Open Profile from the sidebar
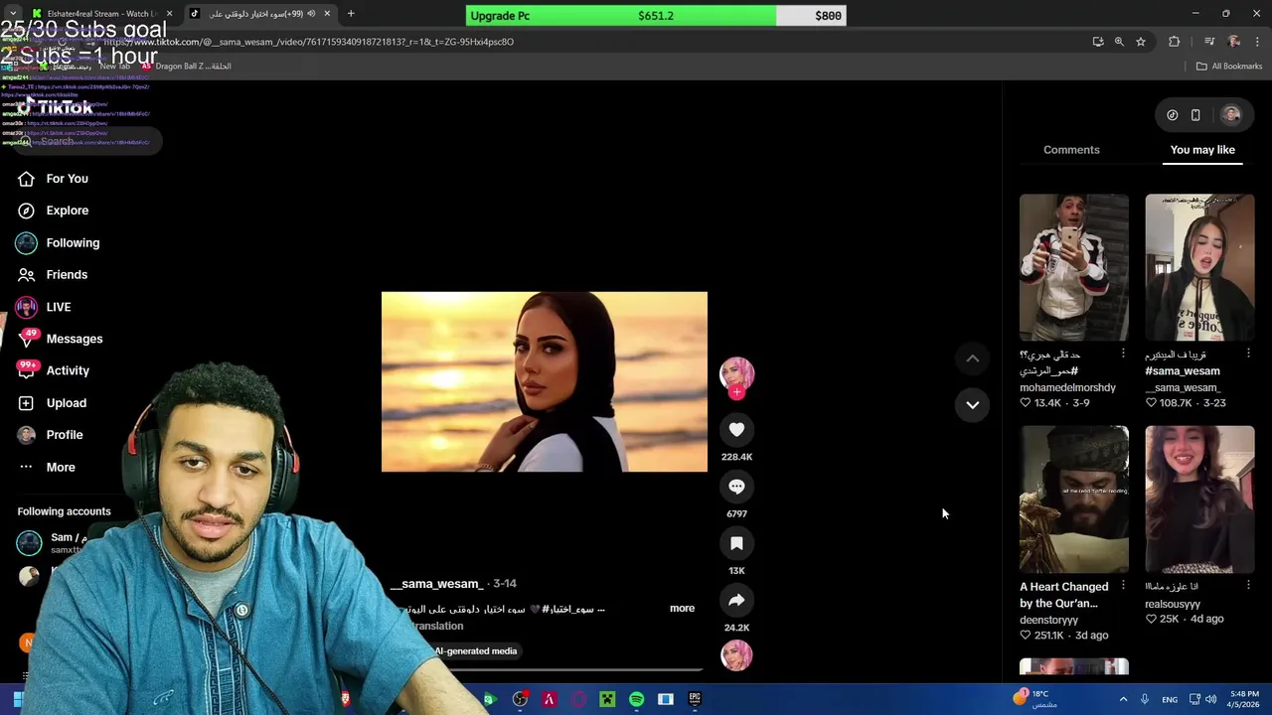 (x=65, y=435)
